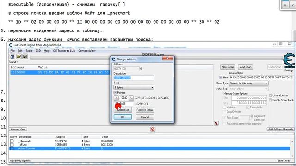Click the offset field showing 123d0
This screenshot has width=296, height=166.
point(123,98)
